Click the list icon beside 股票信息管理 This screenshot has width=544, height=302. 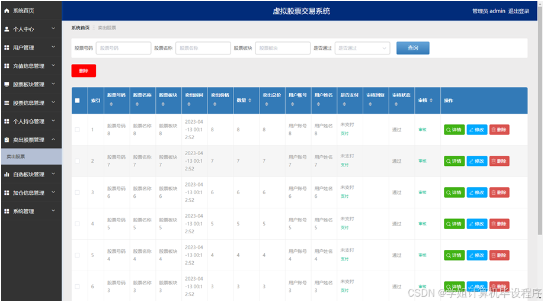(x=7, y=102)
